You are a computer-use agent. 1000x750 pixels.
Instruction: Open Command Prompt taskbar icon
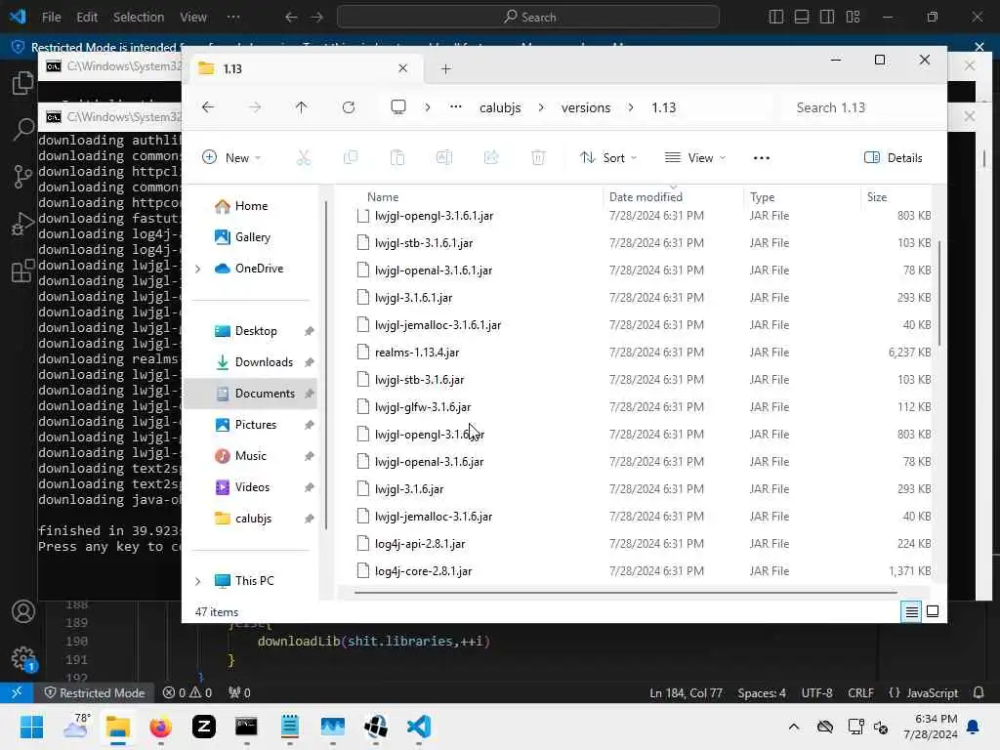pos(246,727)
